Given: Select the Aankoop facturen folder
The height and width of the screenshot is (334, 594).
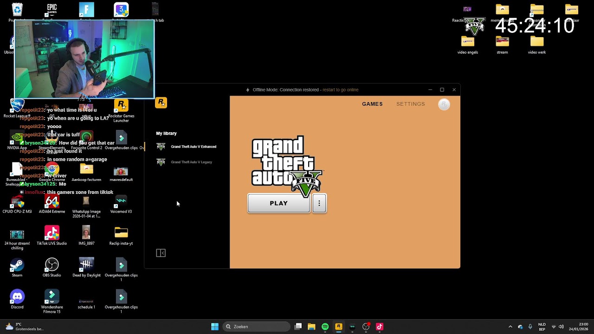Looking at the screenshot, I should 86,173.
